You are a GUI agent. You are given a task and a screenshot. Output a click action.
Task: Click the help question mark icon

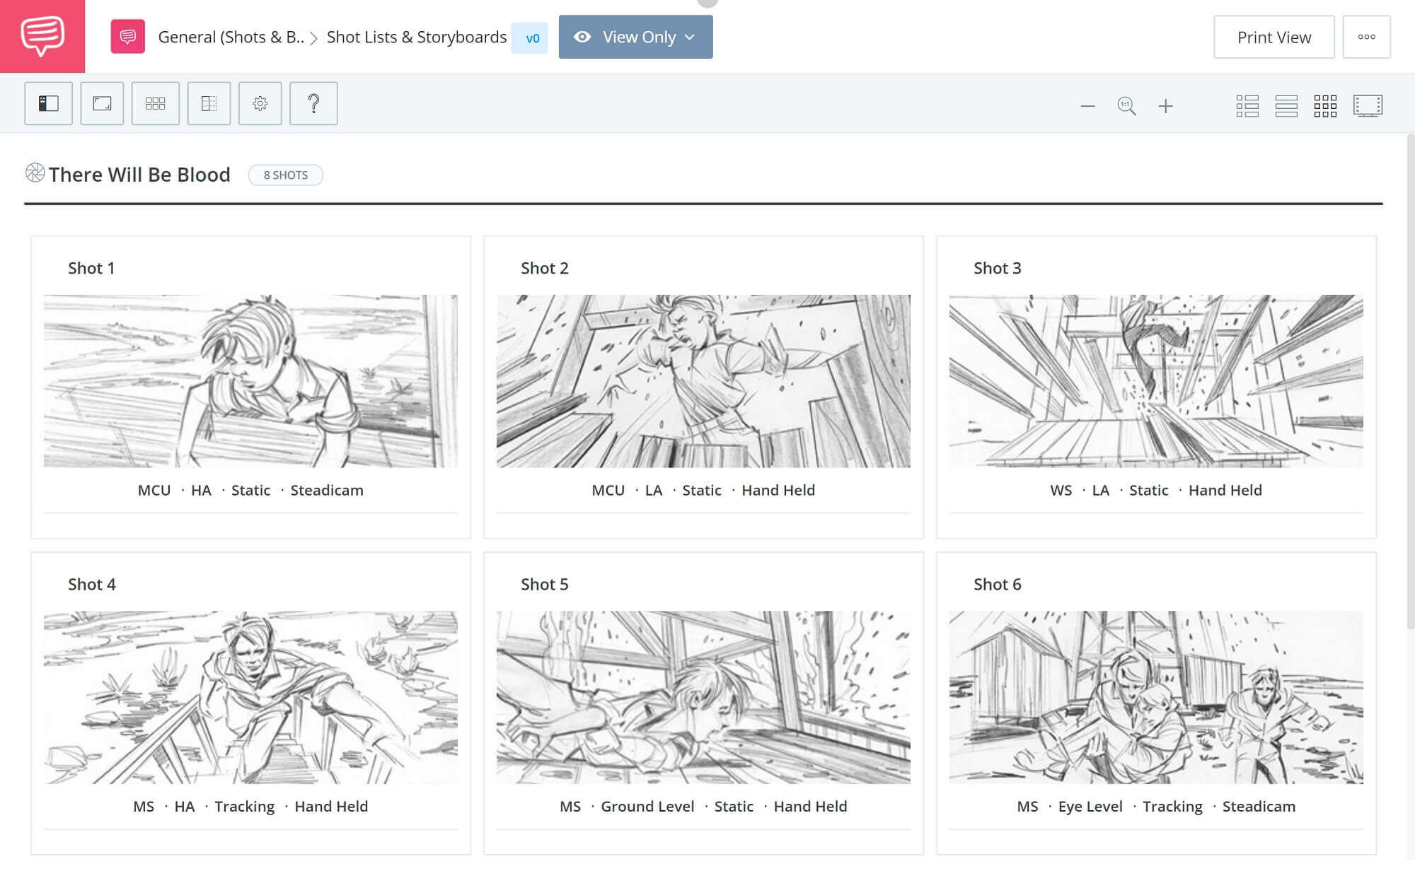point(313,103)
